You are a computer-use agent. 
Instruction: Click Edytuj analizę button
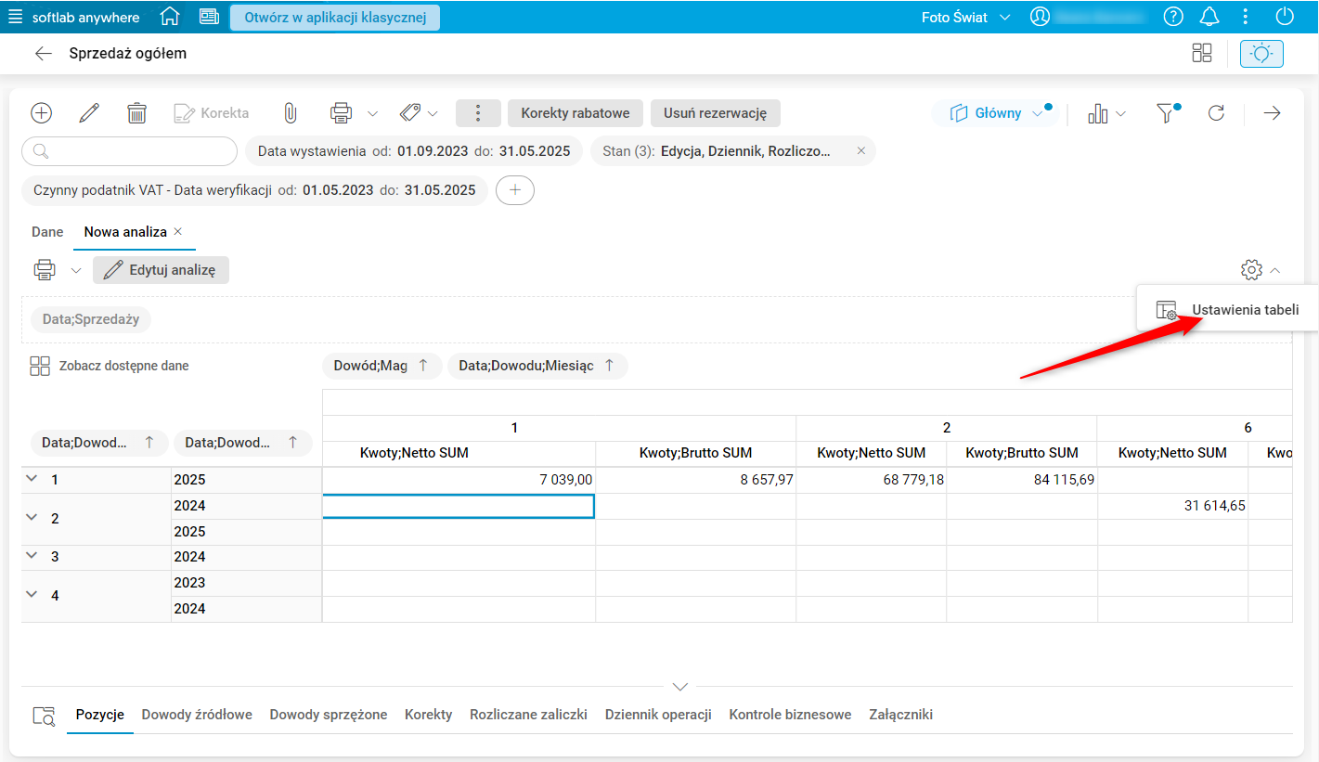161,270
